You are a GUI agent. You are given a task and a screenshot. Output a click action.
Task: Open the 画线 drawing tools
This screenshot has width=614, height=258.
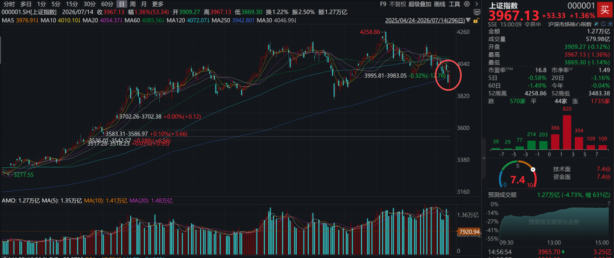(x=439, y=5)
